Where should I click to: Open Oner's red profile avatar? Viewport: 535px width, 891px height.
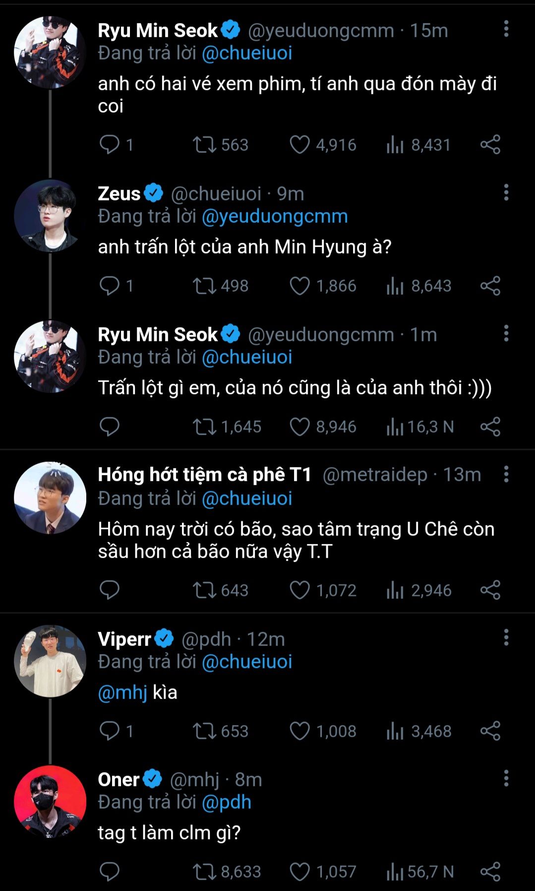[50, 802]
